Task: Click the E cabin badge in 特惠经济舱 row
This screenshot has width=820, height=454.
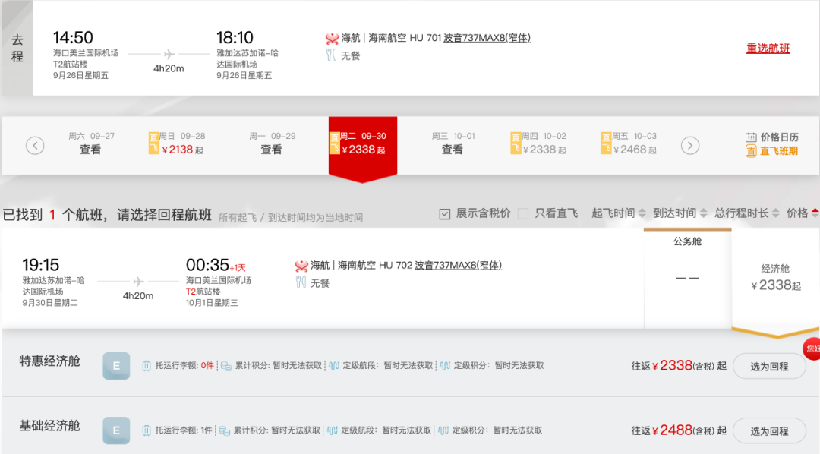Action: 115,365
